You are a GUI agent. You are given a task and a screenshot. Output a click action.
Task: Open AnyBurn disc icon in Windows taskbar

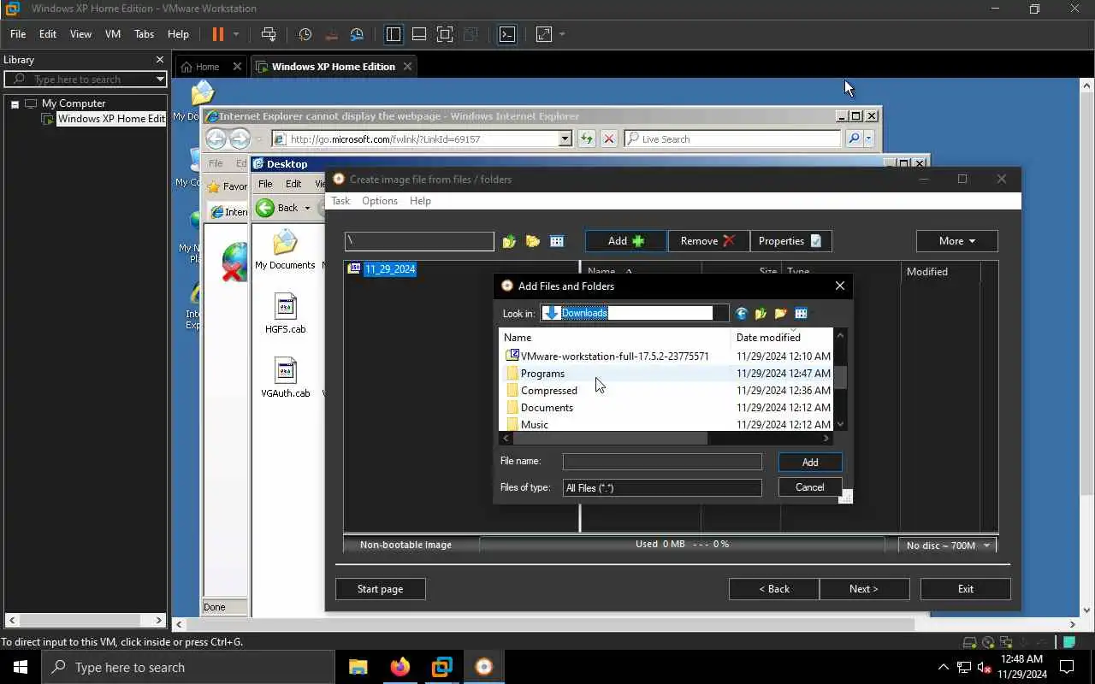coord(484,667)
